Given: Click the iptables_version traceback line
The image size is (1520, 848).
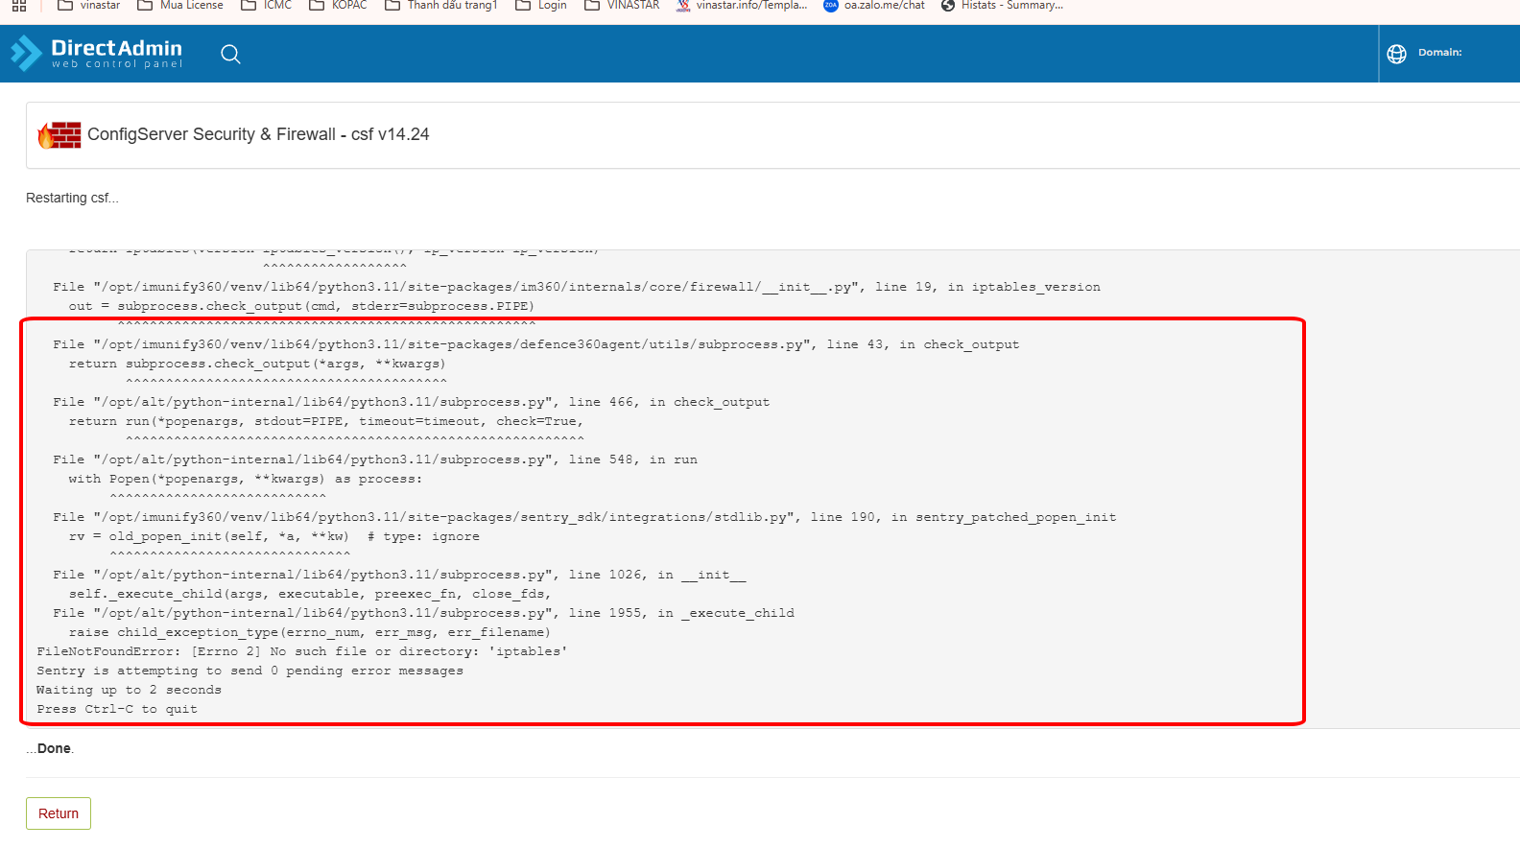Looking at the screenshot, I should [x=577, y=287].
